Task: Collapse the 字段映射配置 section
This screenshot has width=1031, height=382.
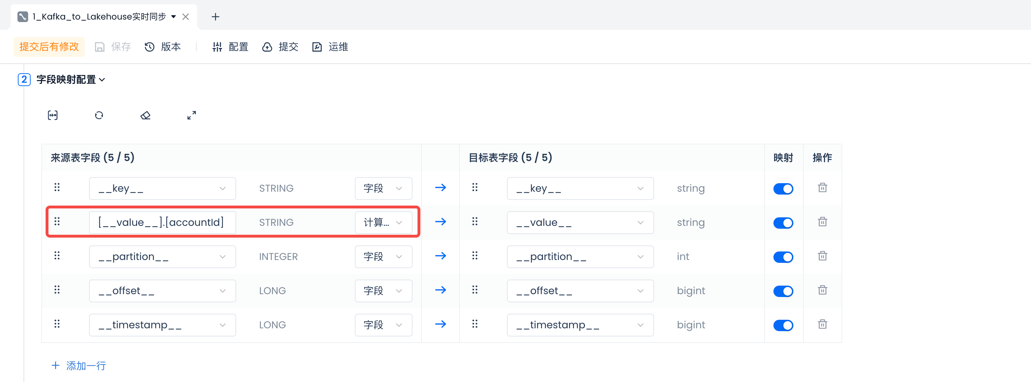Action: [102, 80]
